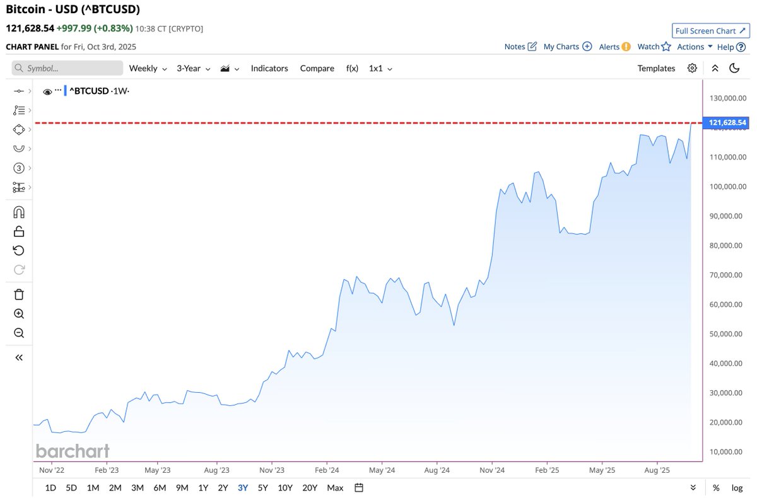
Task: Open the Weekly frequency dropdown
Action: tap(148, 68)
